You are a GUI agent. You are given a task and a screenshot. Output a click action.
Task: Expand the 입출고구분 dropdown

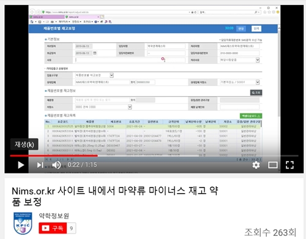tap(111, 75)
